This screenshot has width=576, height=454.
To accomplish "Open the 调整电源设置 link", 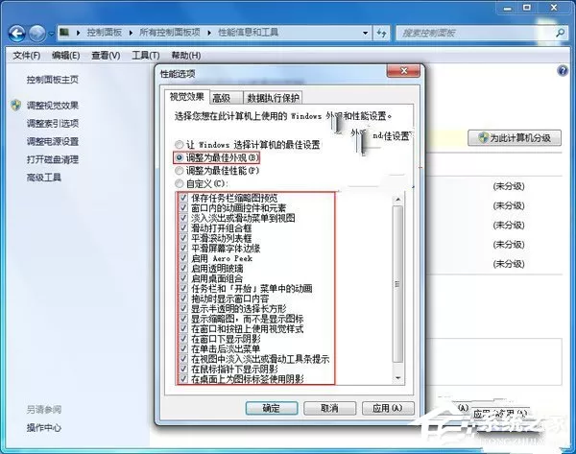I will click(53, 141).
